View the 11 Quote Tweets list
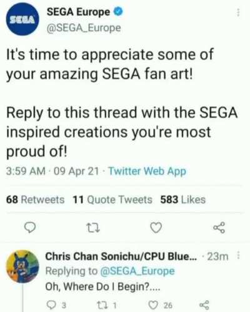The height and width of the screenshot is (312, 250). coord(112,200)
